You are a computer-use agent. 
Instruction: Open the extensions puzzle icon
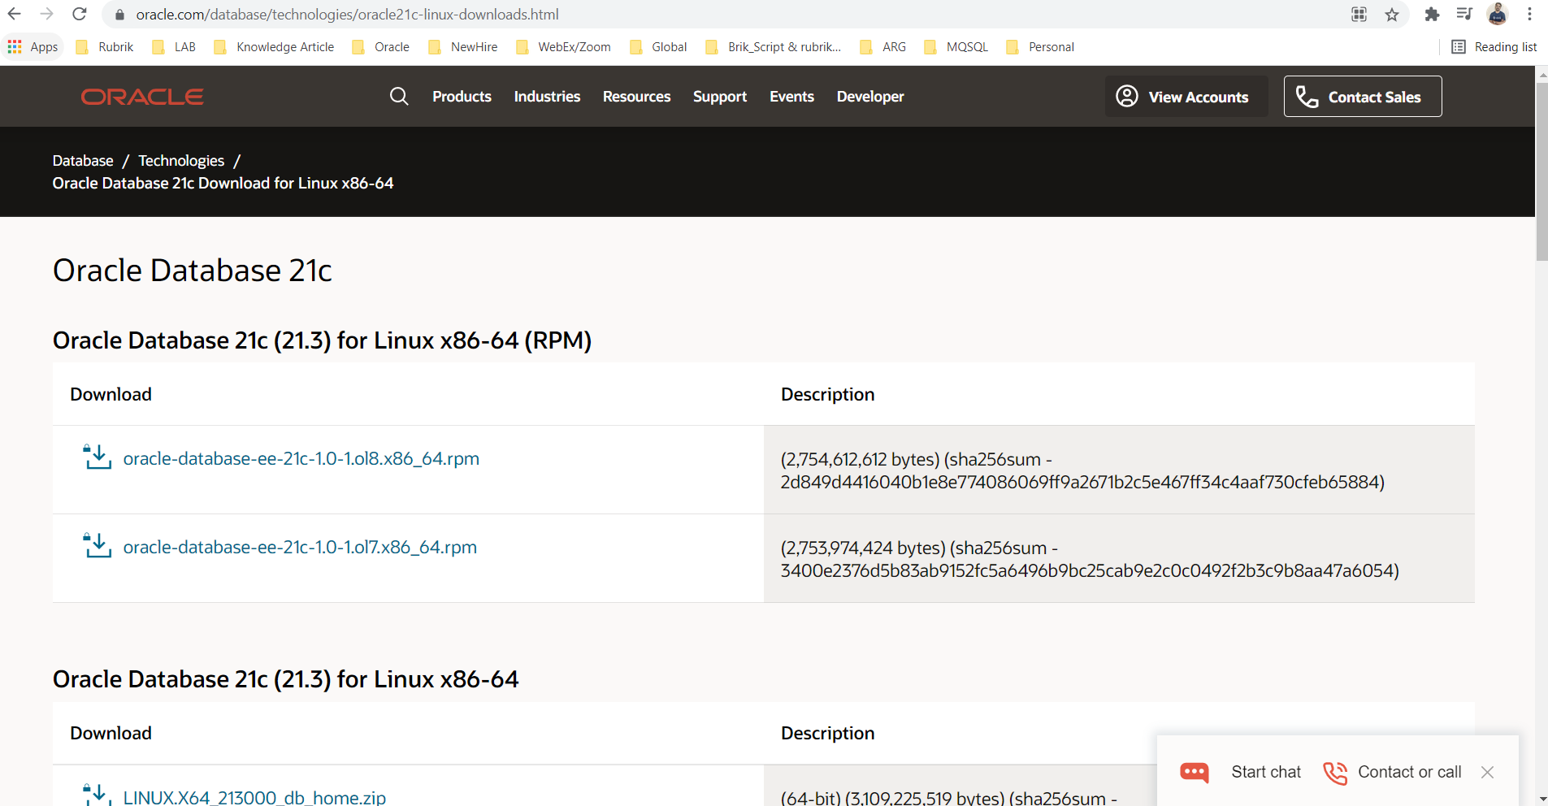click(1432, 15)
